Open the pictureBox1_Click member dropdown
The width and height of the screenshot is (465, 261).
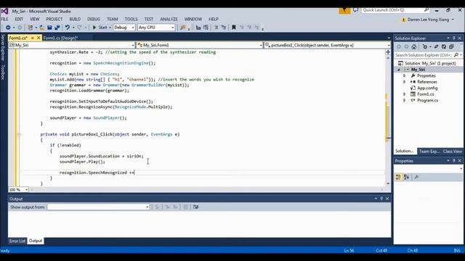click(x=327, y=45)
